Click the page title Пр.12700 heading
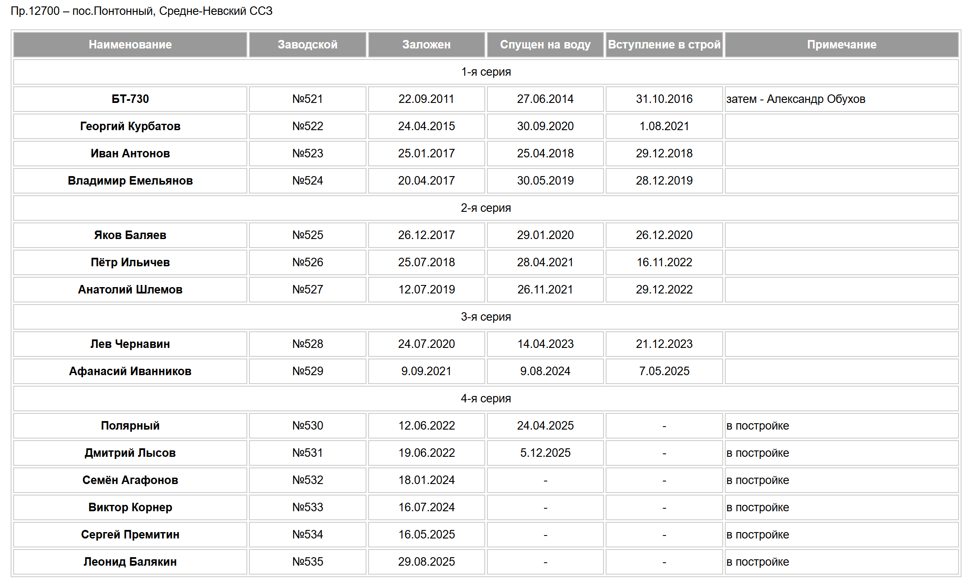This screenshot has height=581, width=970. (x=141, y=11)
